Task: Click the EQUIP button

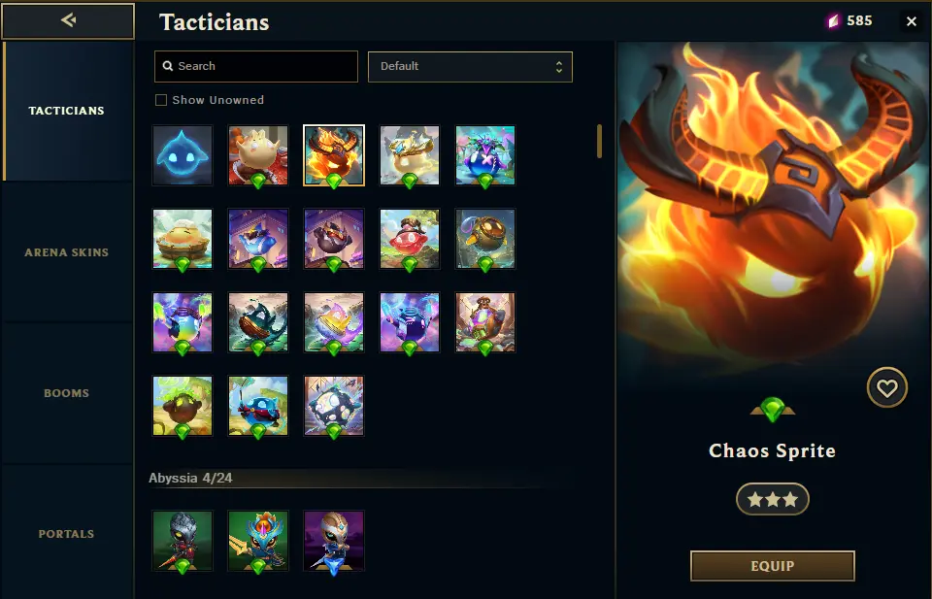Action: point(772,566)
